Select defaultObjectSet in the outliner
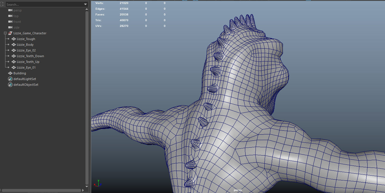This screenshot has width=385, height=193. 26,85
